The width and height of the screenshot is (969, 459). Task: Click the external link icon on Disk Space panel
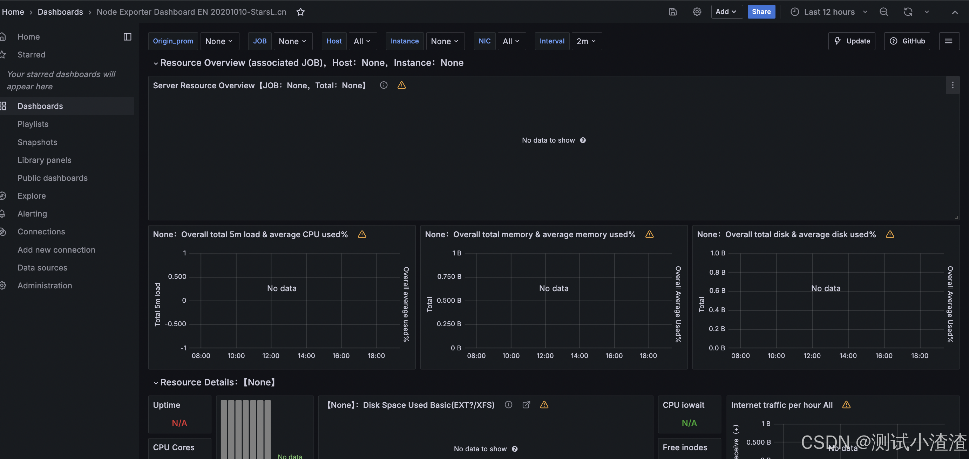click(526, 404)
